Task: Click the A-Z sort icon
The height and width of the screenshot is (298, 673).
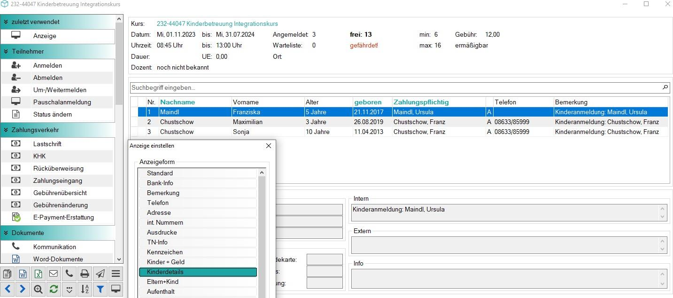Action: [85, 290]
